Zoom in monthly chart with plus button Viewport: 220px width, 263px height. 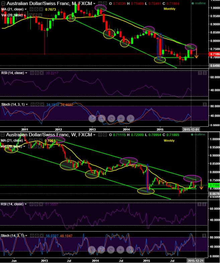coord(121,118)
